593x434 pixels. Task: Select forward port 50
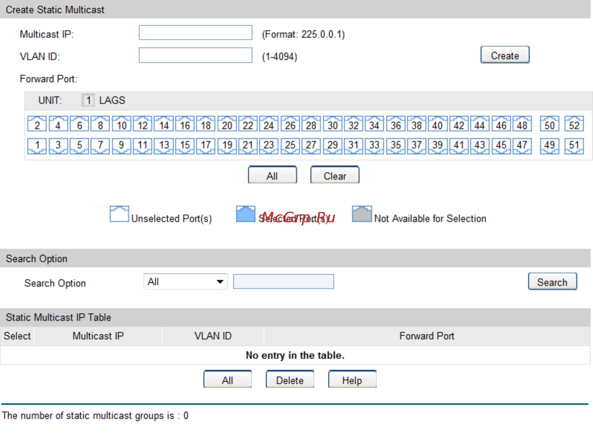click(550, 124)
